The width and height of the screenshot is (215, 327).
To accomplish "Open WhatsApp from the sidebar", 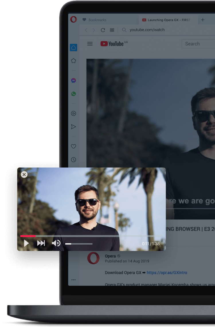I will pyautogui.click(x=73, y=94).
